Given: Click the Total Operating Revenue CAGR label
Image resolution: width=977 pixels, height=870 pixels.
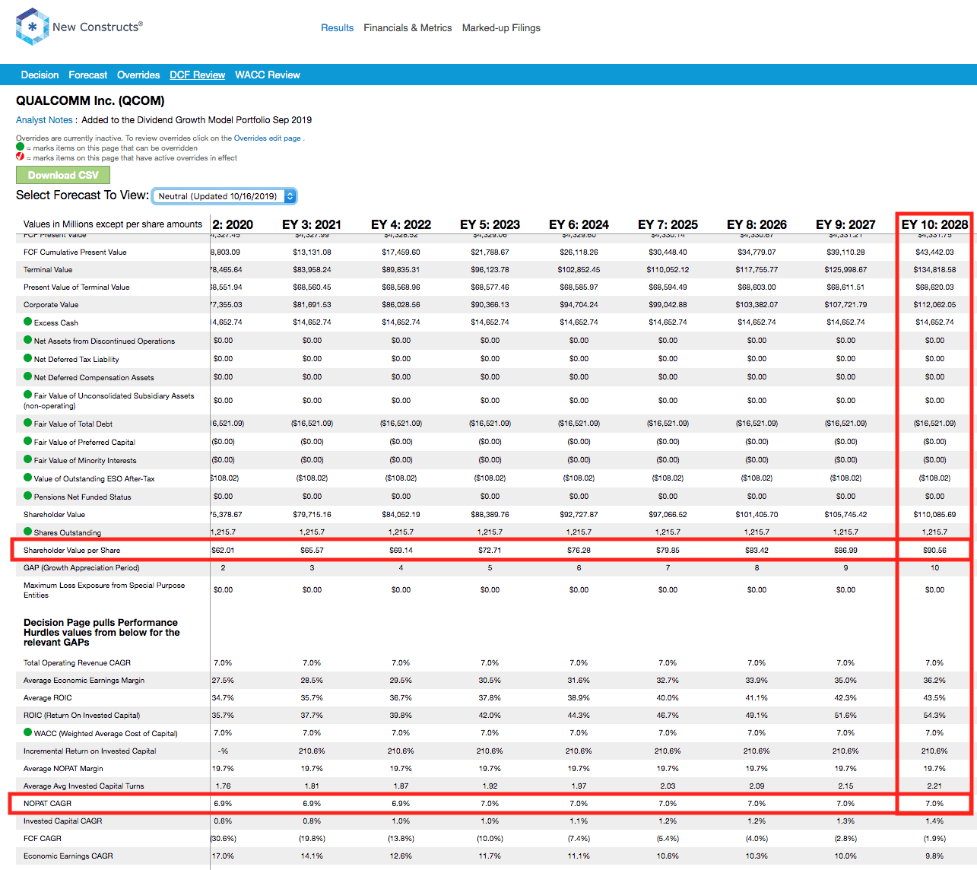Looking at the screenshot, I should [x=77, y=662].
